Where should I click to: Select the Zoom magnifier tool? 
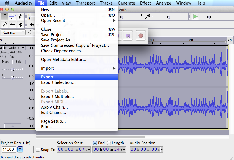(x=5, y=25)
